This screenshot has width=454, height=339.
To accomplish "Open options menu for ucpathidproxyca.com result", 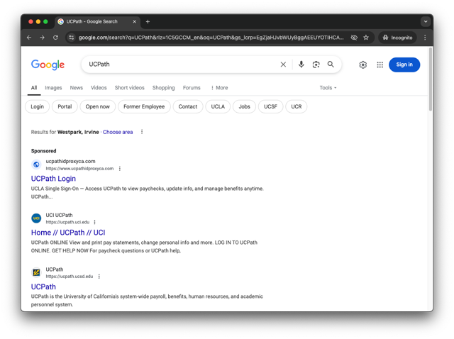I will click(x=120, y=169).
